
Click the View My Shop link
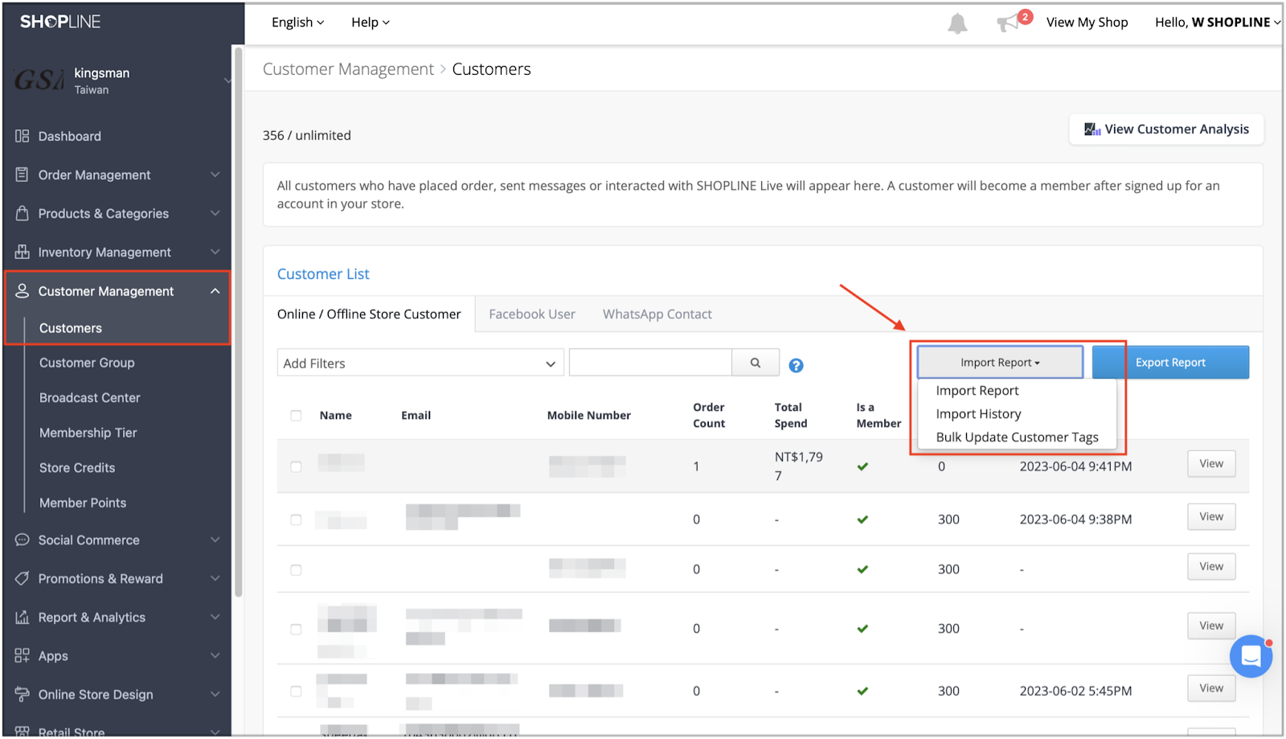pos(1087,23)
